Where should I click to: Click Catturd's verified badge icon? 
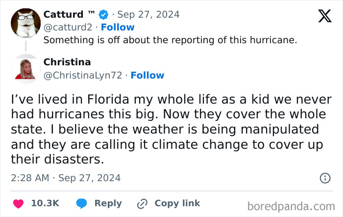(104, 14)
